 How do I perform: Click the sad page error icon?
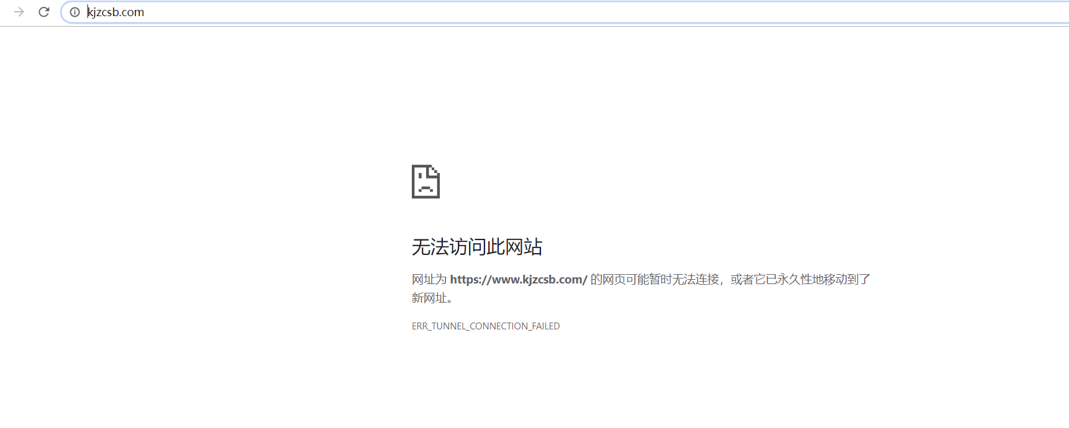pyautogui.click(x=425, y=182)
